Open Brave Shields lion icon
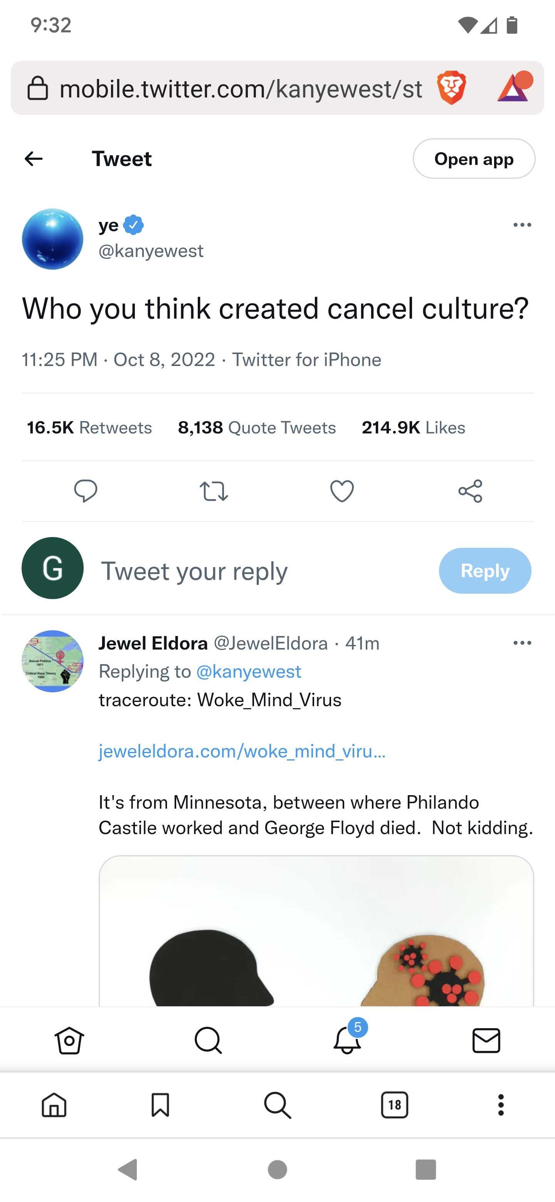The width and height of the screenshot is (555, 1202). point(451,88)
